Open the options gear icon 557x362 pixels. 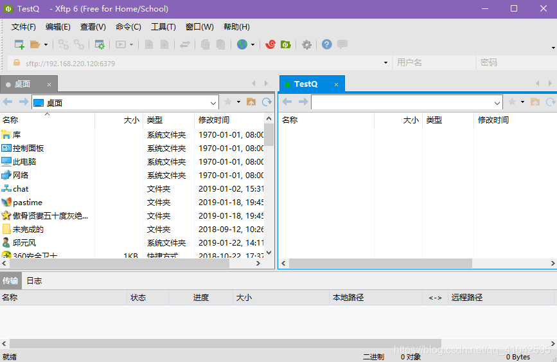click(x=306, y=44)
